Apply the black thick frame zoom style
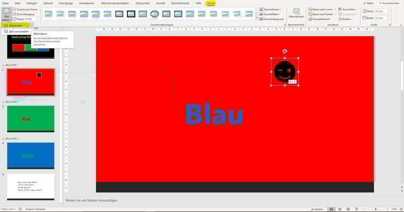The image size is (404, 212). tap(131, 14)
